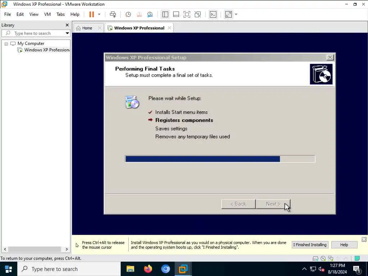
Task: Click the muted volume tray icon
Action: 321,269
